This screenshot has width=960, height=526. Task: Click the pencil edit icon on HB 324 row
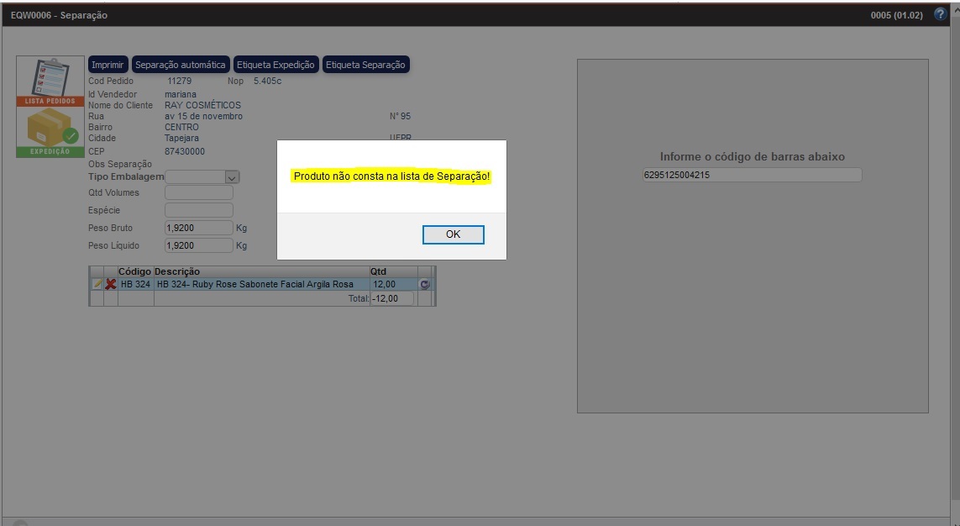[x=97, y=285]
